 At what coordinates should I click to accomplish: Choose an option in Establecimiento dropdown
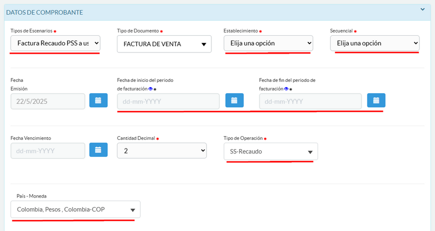[x=268, y=43]
